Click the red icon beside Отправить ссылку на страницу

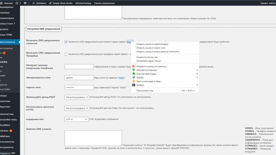[x=134, y=66]
